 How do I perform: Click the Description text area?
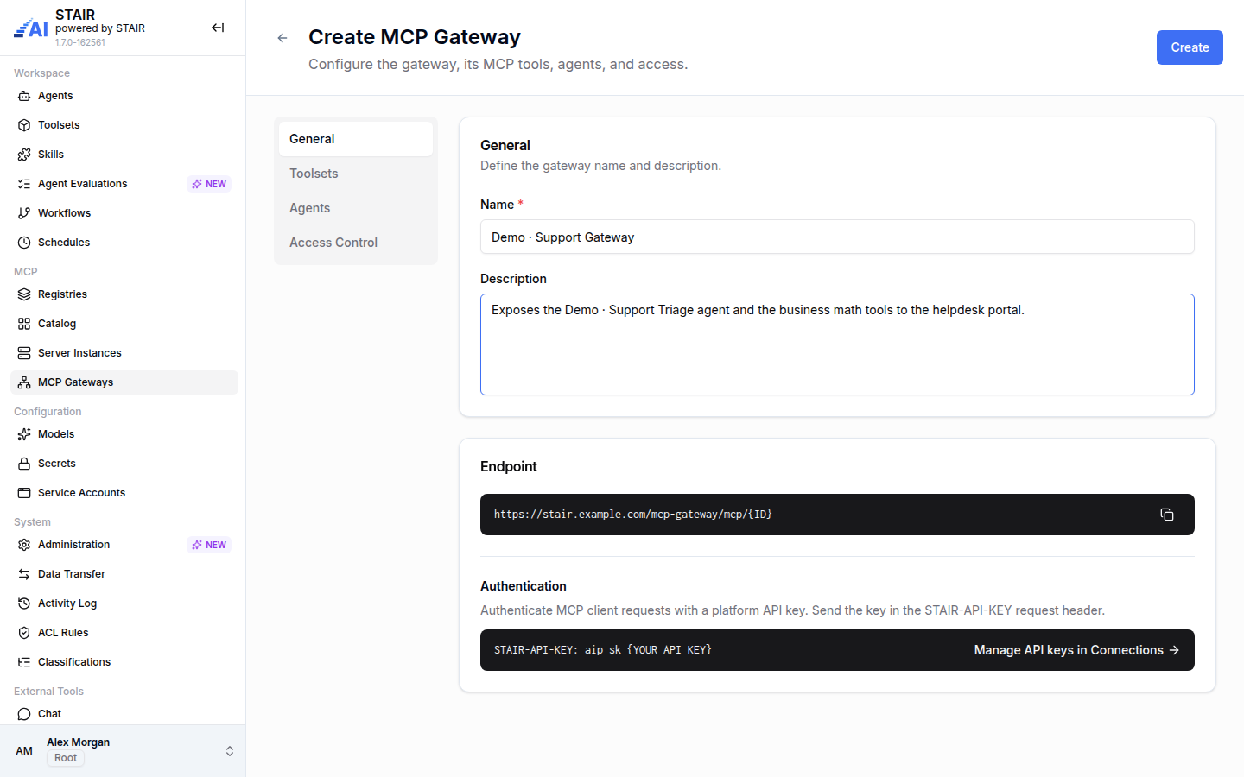pos(837,344)
